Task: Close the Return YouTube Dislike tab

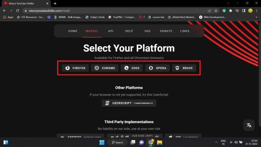Action: click(x=47, y=4)
